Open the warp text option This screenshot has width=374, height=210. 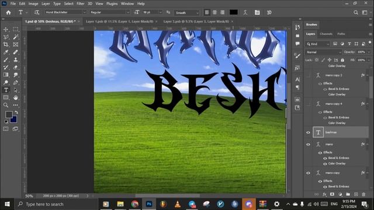coord(245,12)
